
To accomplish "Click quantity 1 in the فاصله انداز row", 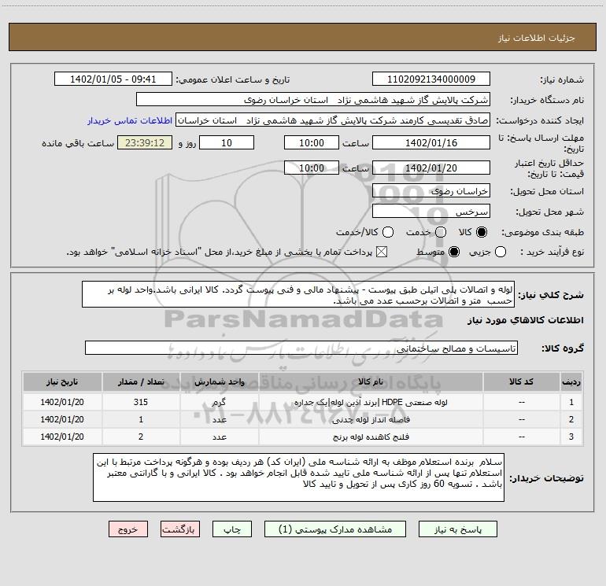I will click(x=141, y=419).
